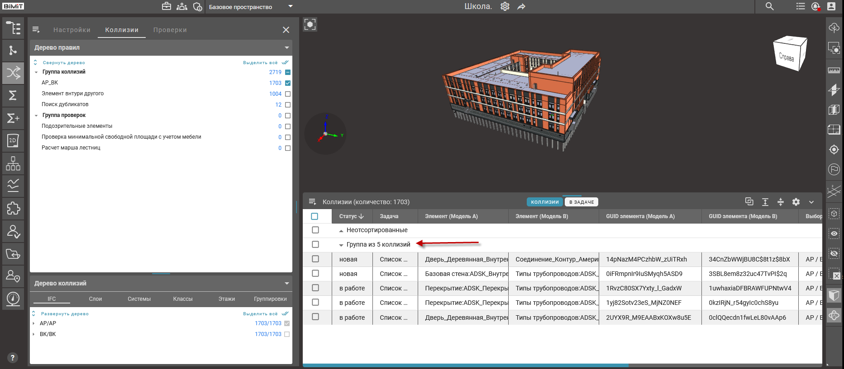Click the 2D drawing icon in sidebar
844x369 pixels.
13,140
